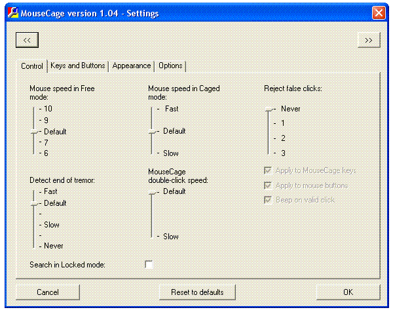Set Detect end of tremor to Fast
Viewport: 393px width, 312px height.
50,191
